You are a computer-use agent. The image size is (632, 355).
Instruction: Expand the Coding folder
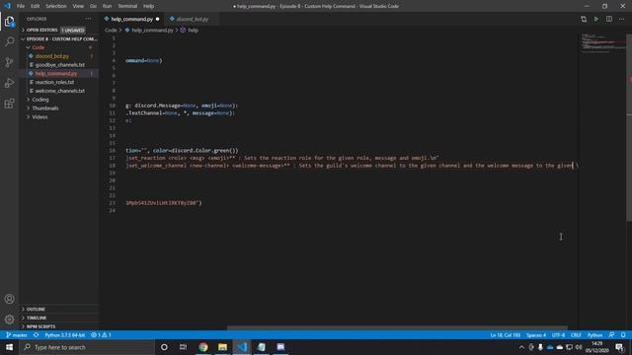59,100
